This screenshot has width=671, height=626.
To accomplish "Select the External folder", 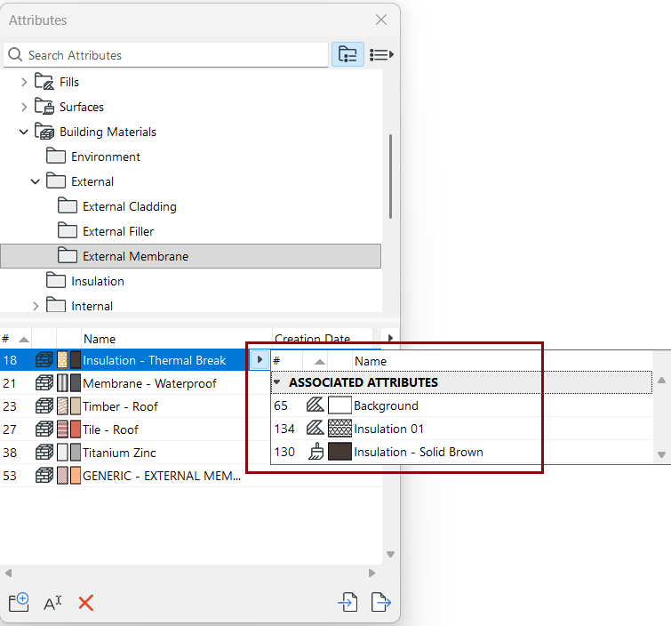I will 92,181.
